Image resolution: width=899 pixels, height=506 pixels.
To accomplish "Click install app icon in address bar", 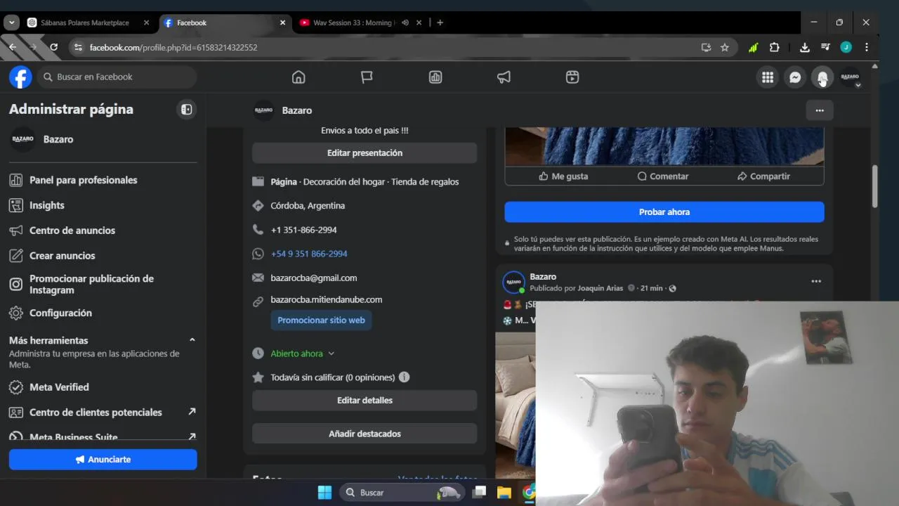I will [x=706, y=47].
